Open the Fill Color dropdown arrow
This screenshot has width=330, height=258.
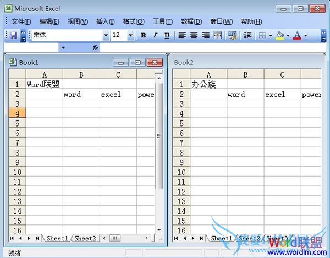click(288, 35)
